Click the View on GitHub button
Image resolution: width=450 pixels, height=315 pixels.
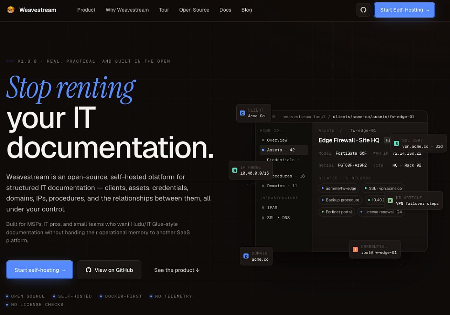(x=109, y=270)
